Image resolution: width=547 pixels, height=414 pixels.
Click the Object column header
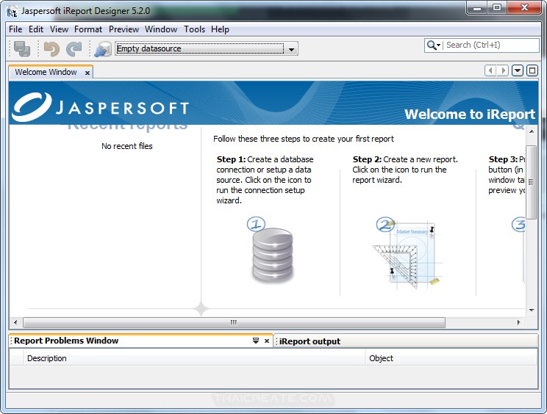451,358
